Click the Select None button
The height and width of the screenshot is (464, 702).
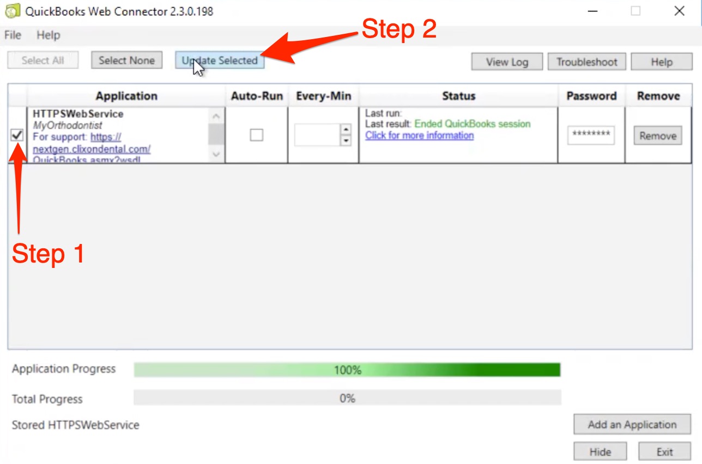click(x=126, y=60)
